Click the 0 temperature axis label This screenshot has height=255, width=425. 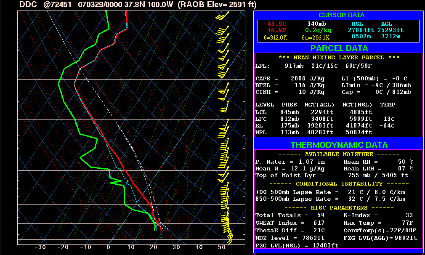pyautogui.click(x=108, y=247)
